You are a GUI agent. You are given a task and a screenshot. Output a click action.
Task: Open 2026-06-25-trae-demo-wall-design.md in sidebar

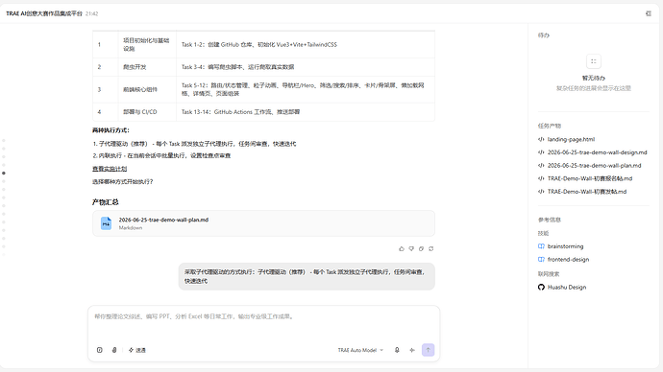[x=597, y=152]
